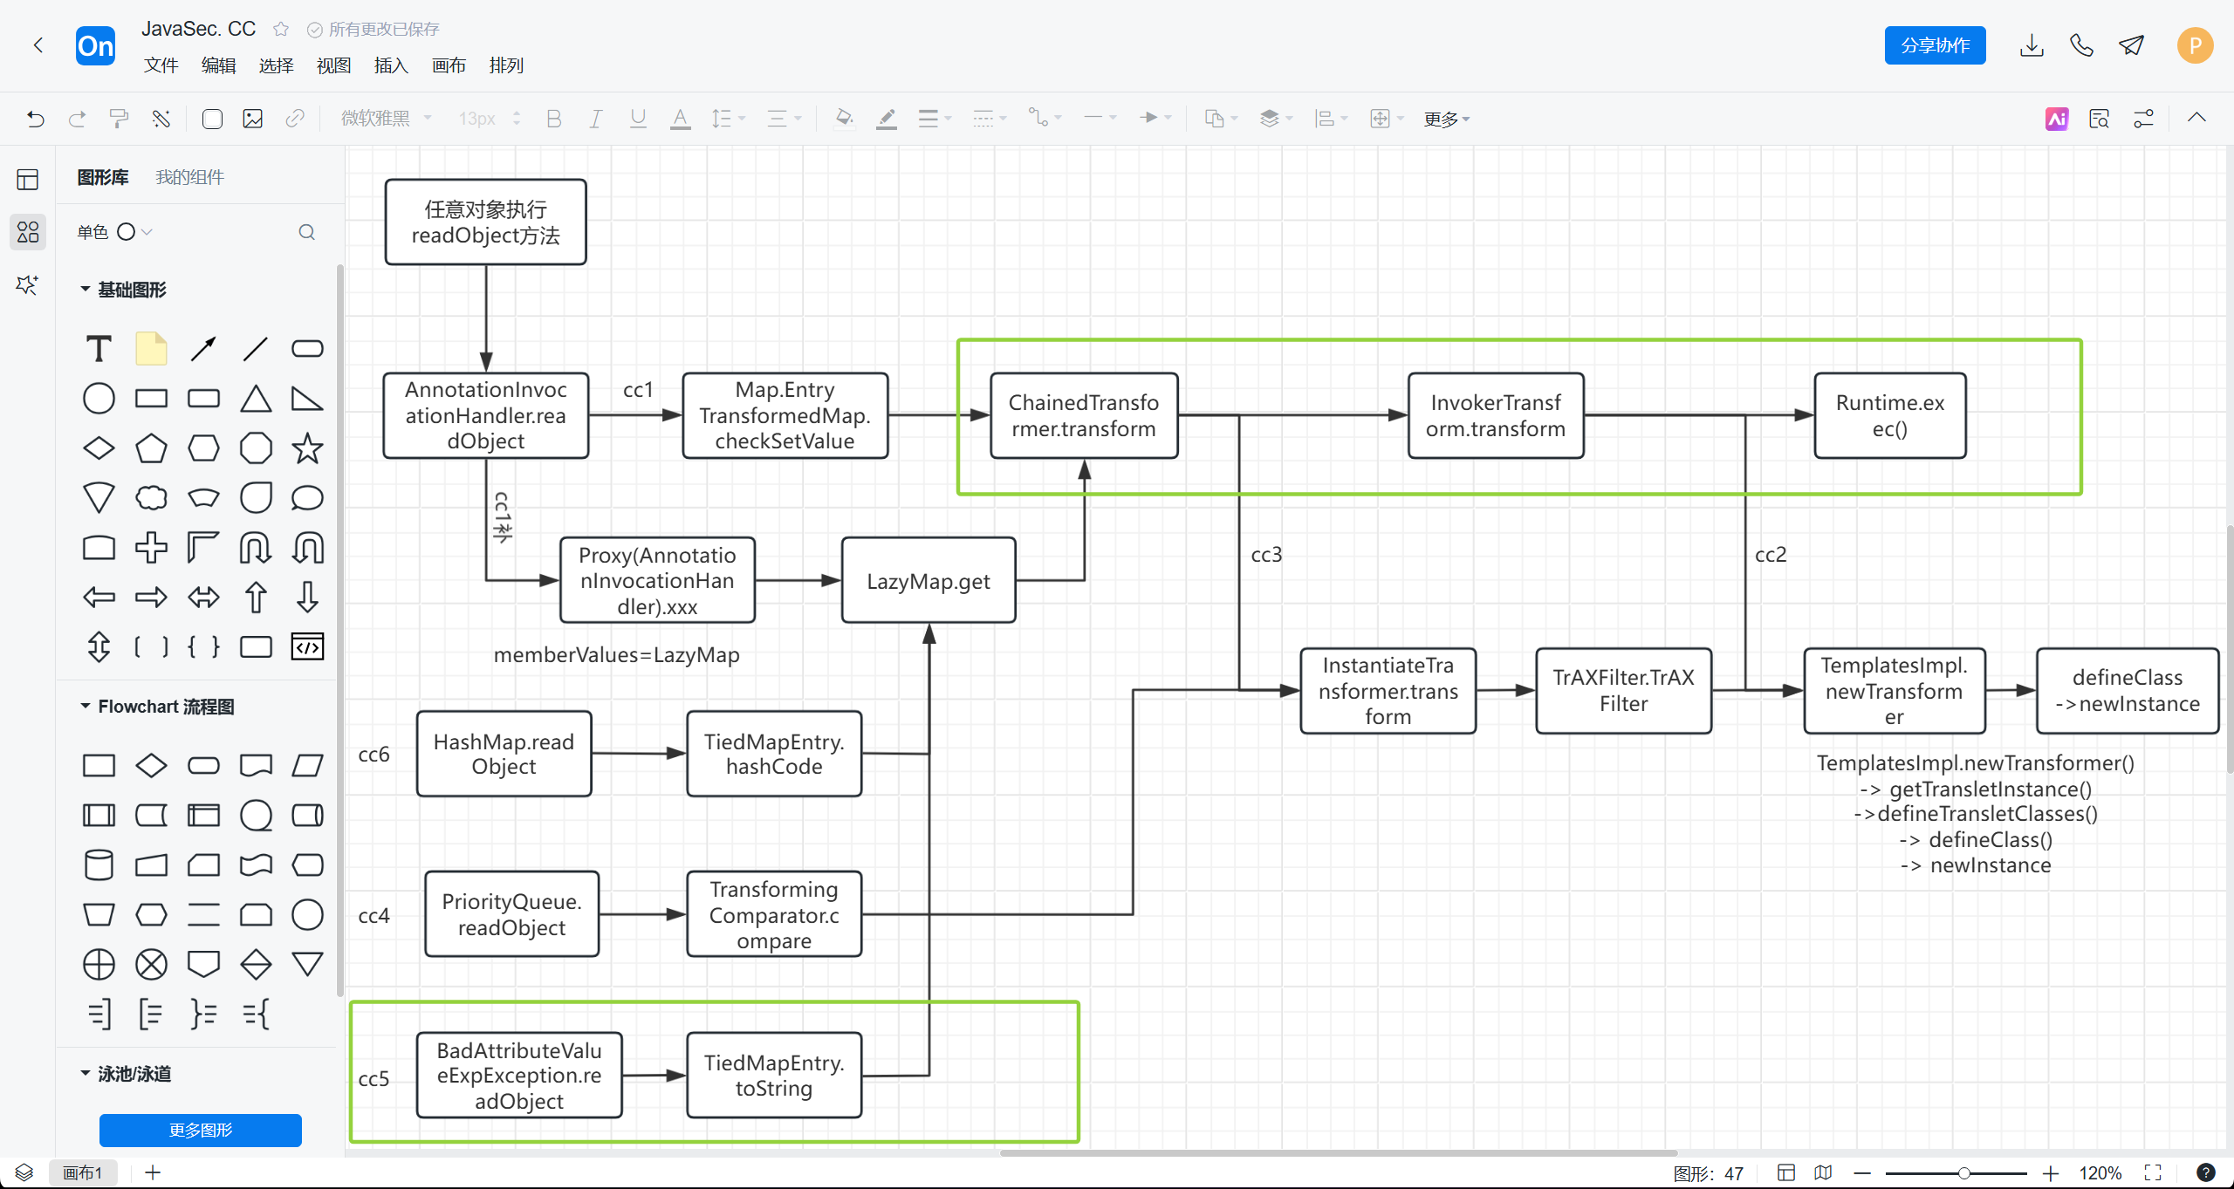Switch to the 我的组件 tab
The height and width of the screenshot is (1189, 2234).
[188, 176]
